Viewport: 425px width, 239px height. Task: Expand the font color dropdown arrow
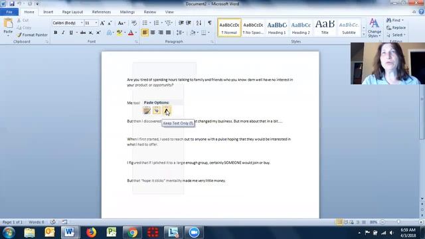coord(135,33)
